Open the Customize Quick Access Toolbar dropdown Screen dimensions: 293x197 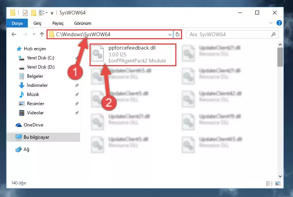point(52,13)
